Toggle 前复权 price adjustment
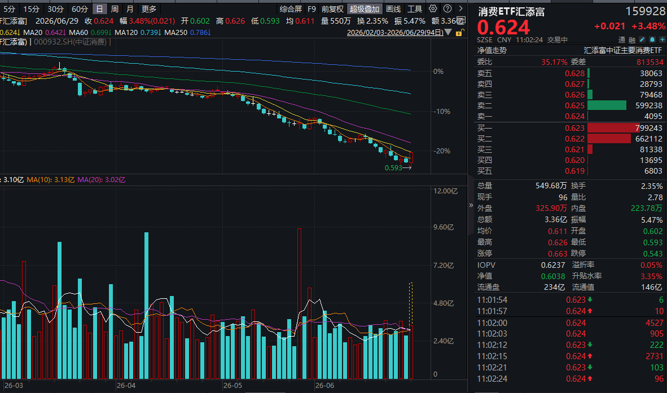667x393 pixels. click(332, 9)
